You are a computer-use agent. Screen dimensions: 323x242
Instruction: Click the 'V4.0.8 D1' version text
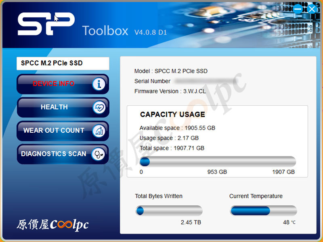151,32
